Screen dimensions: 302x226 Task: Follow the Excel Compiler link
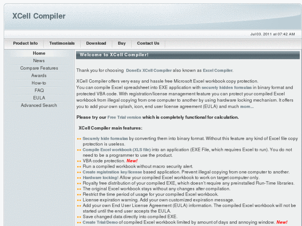point(218,70)
